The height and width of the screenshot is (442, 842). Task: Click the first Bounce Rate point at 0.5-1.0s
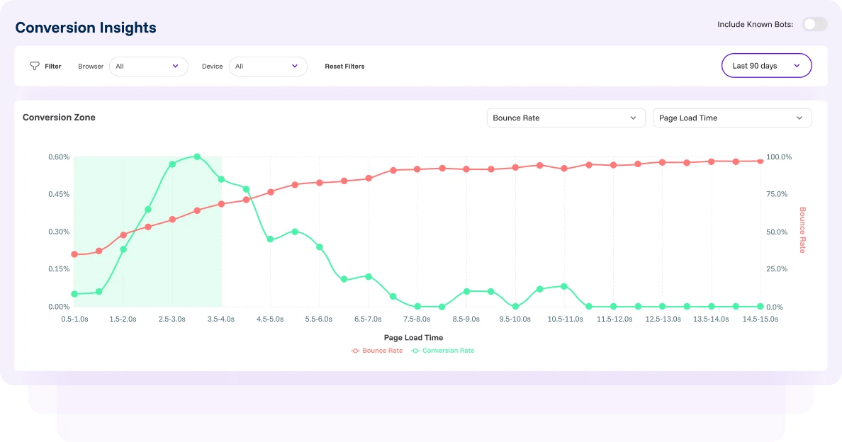click(x=74, y=254)
